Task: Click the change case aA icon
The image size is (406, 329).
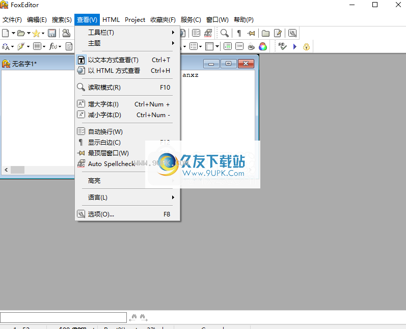Action: pos(6,46)
